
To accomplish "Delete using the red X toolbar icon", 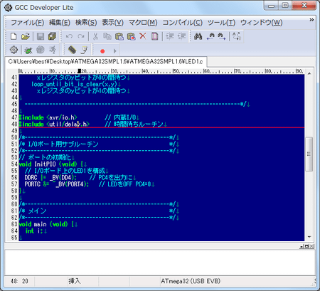I will pos(143,36).
